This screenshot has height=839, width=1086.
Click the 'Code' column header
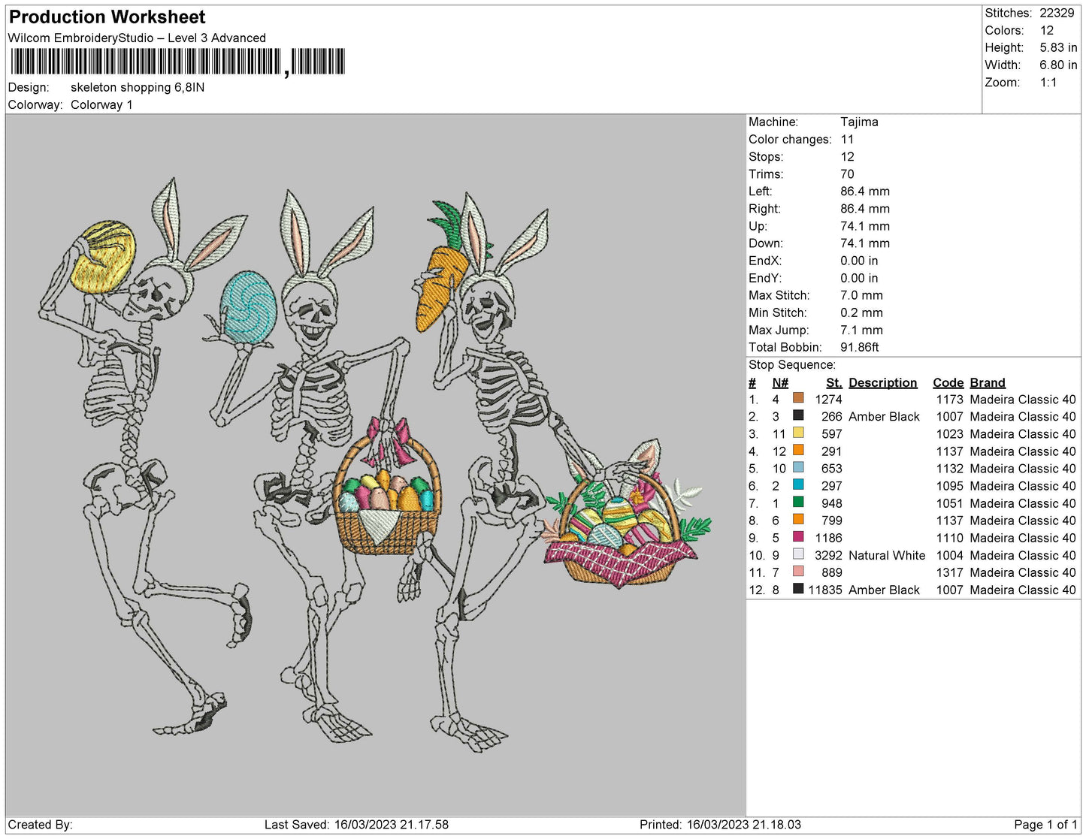point(948,383)
